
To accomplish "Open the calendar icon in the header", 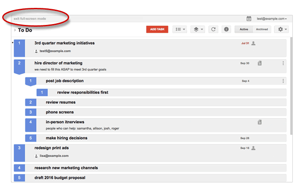I will 249,19.
